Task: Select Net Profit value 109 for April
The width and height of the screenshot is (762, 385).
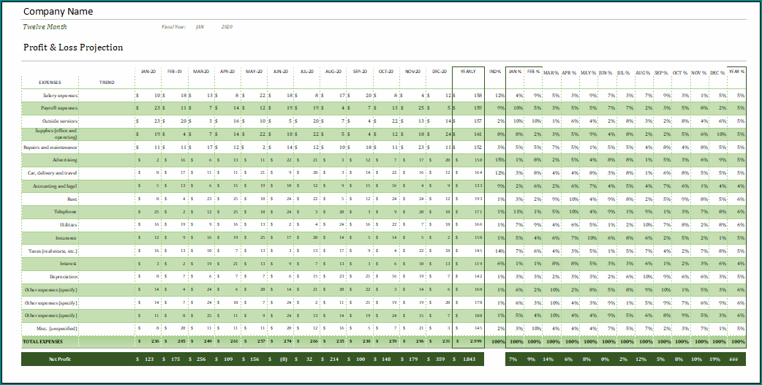Action: [x=227, y=359]
